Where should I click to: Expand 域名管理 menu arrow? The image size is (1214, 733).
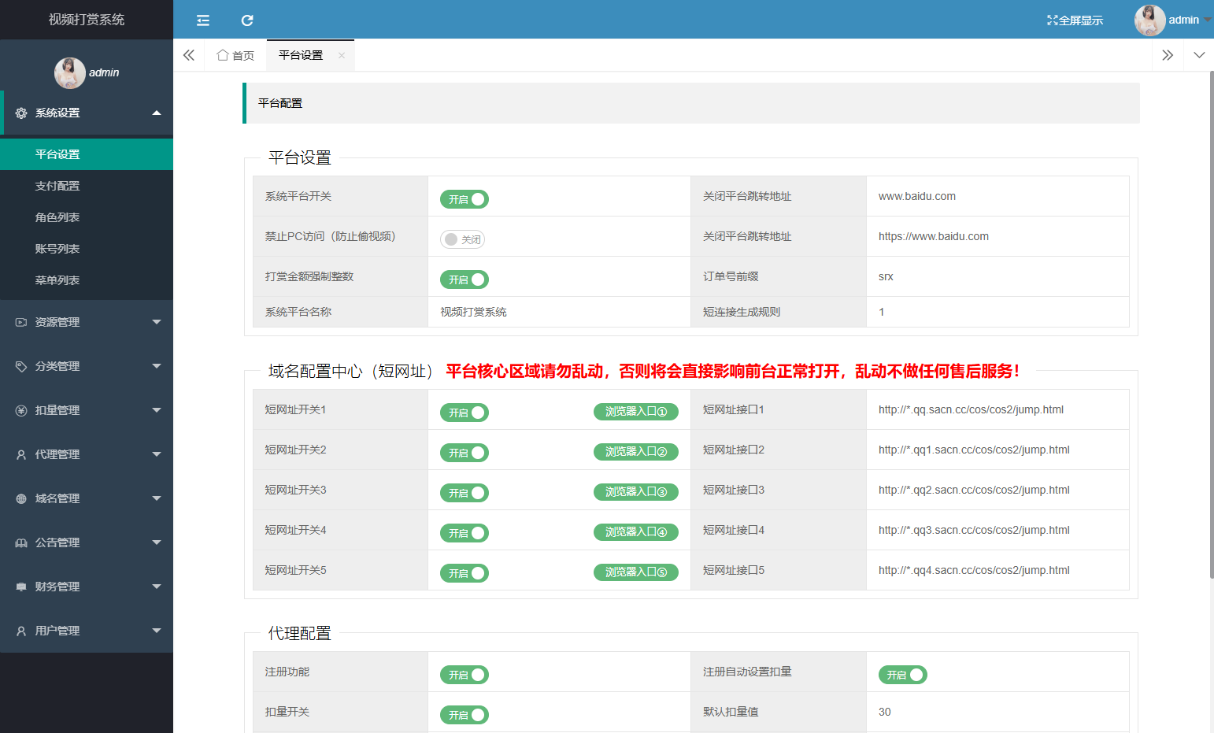tap(157, 498)
